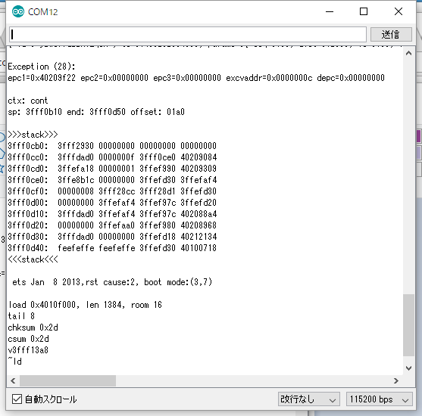This screenshot has height=416, width=422.
Task: Click the 'tail 8' line
Action: tap(21, 316)
